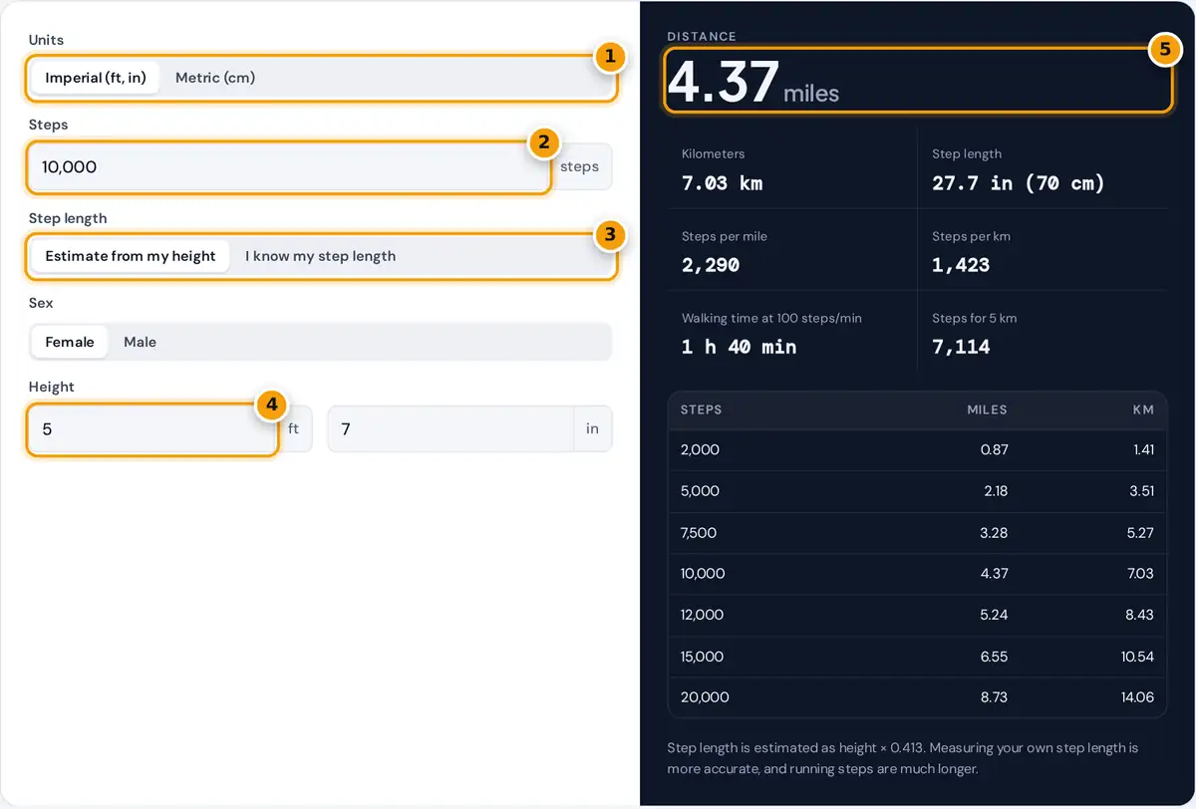This screenshot has height=809, width=1196.
Task: Click the 7,500 steps table row
Action: (x=917, y=533)
